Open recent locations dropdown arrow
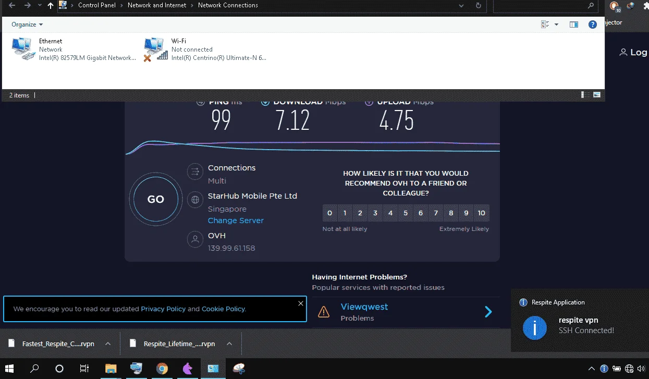Screen dimensions: 649x379 coord(40,5)
